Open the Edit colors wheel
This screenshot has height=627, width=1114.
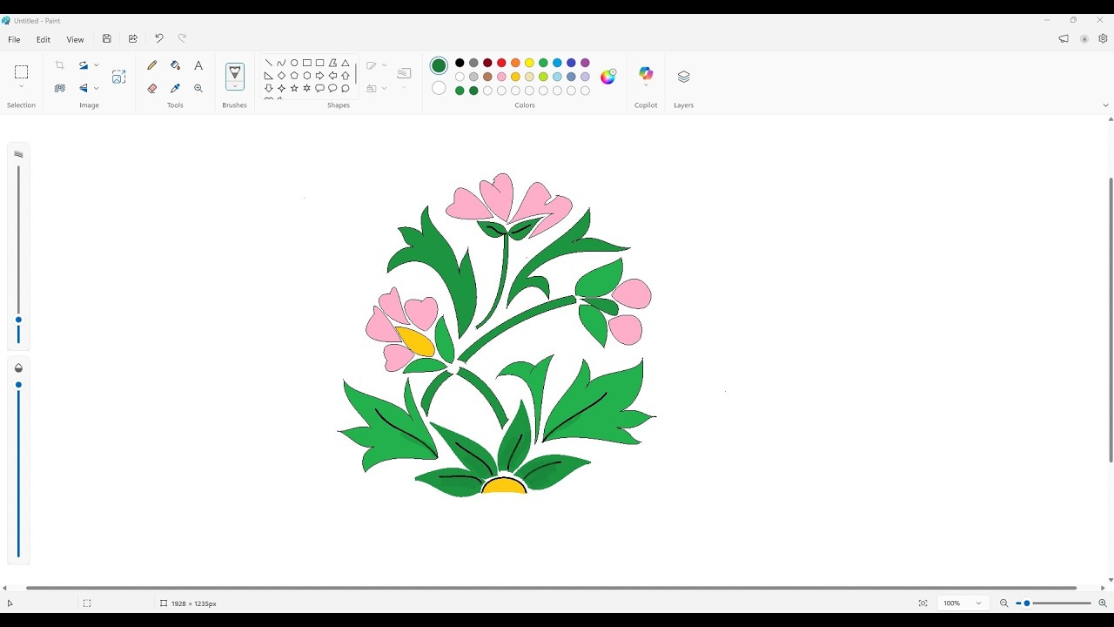click(x=608, y=77)
